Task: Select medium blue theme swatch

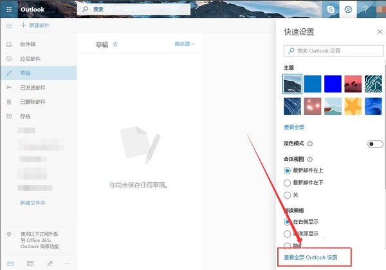Action: [313, 84]
